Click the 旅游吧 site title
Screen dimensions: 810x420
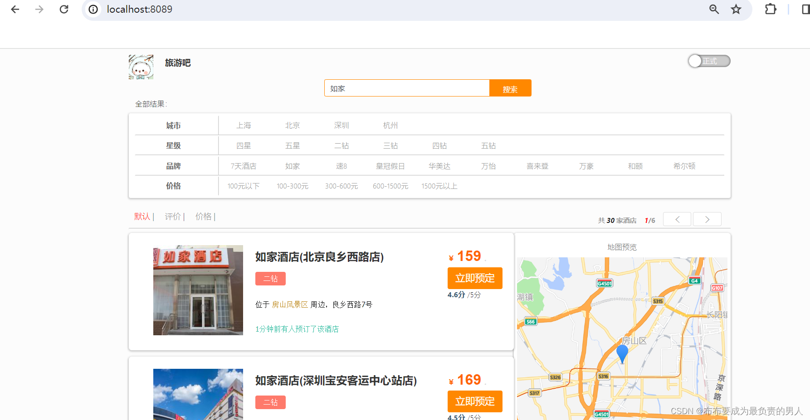pyautogui.click(x=178, y=63)
